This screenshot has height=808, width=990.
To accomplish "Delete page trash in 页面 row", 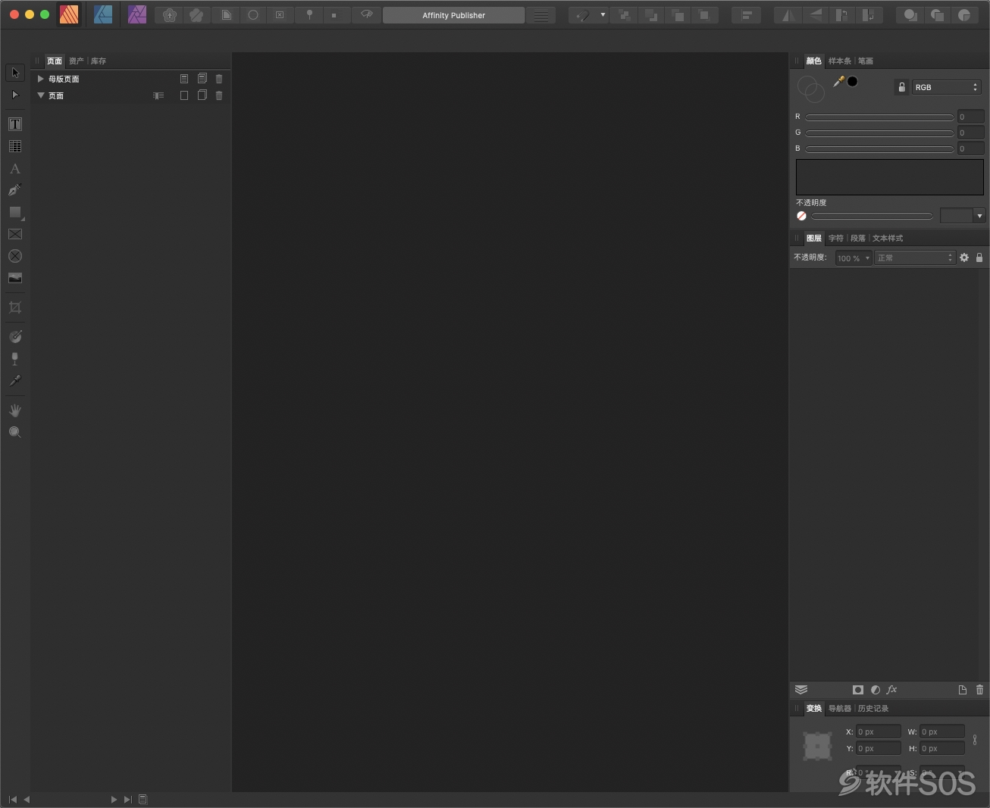I will tap(219, 95).
